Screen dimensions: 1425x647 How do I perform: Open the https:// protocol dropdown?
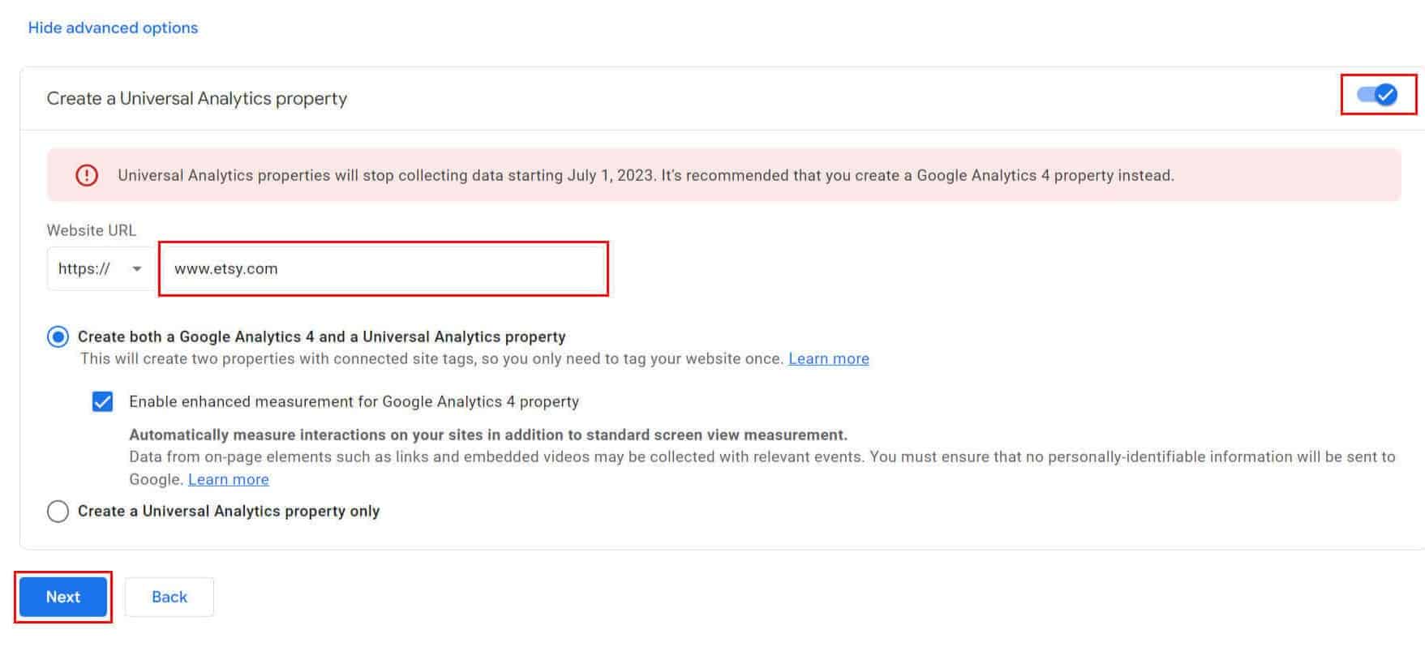[100, 268]
